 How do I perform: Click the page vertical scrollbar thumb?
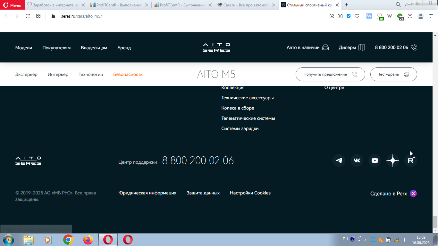[x=435, y=221]
